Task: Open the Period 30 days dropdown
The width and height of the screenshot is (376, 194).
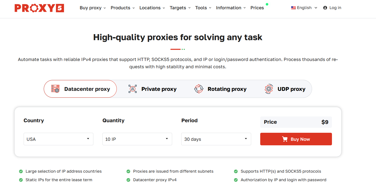Action: [x=216, y=139]
